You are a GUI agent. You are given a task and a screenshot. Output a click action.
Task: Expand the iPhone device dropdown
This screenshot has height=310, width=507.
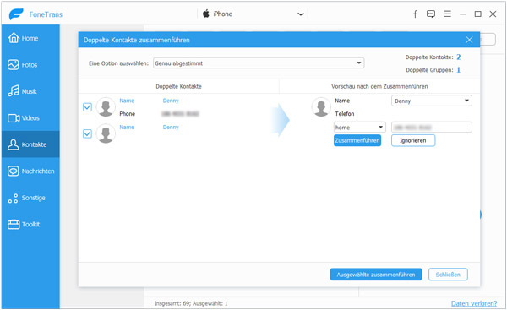[x=300, y=14]
